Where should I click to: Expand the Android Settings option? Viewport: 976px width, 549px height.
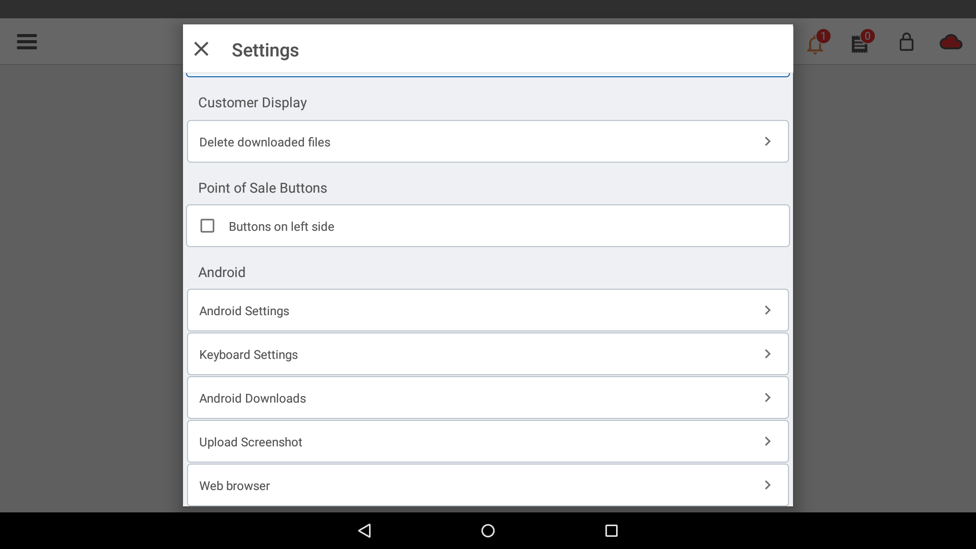(x=487, y=311)
